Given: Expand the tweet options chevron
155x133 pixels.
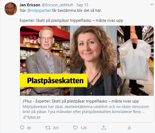Looking at the screenshot, I should coord(152,4).
